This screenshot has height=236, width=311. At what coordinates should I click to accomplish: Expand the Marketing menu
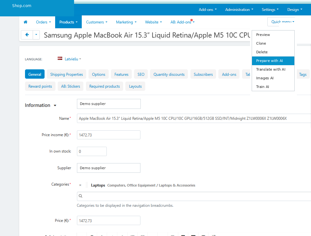pos(126,22)
